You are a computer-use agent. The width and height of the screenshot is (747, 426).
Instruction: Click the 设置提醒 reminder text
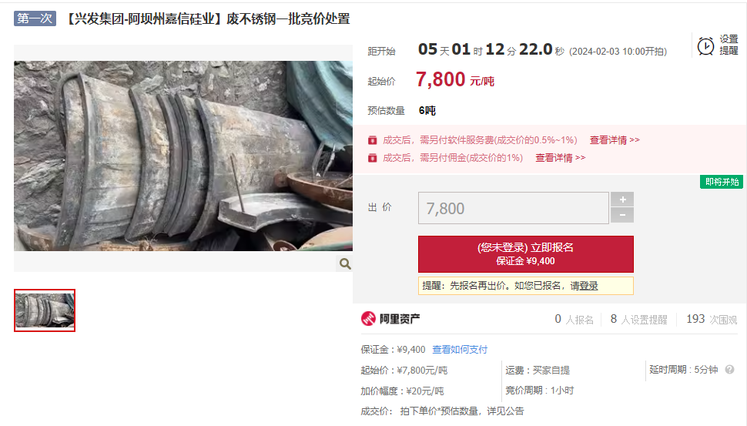tap(729, 45)
